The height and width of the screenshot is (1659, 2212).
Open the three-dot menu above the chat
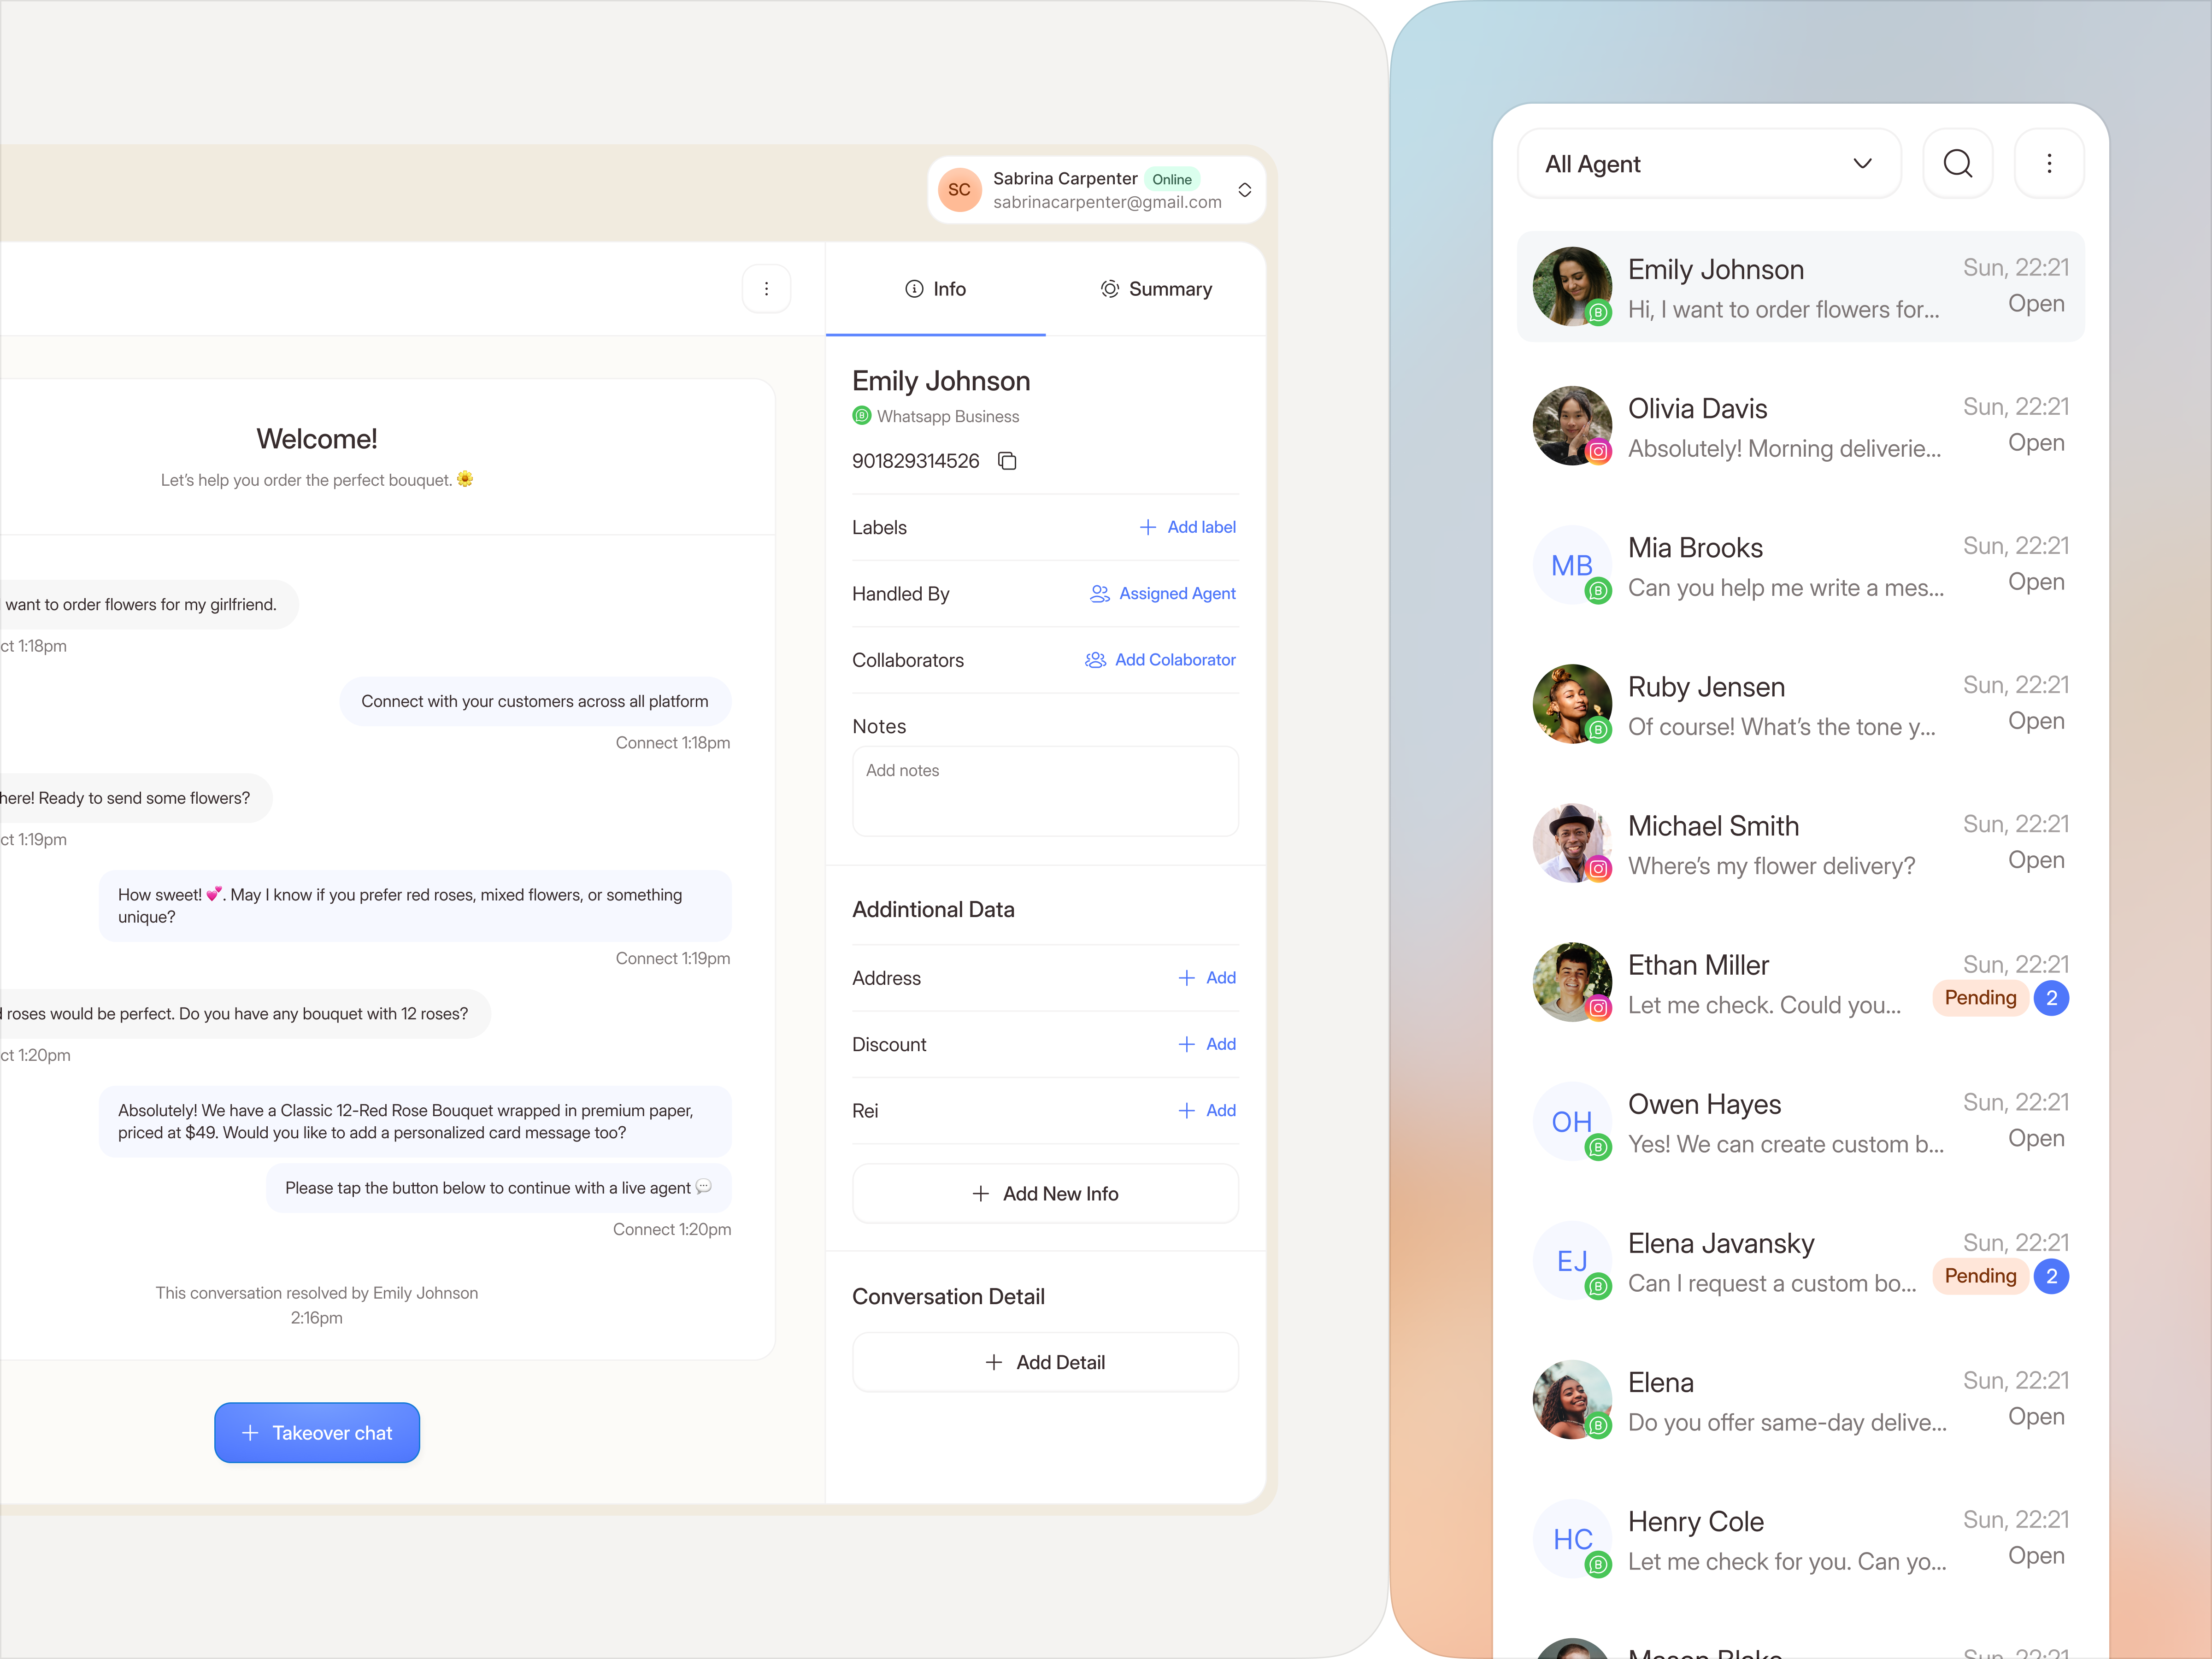pyautogui.click(x=766, y=288)
